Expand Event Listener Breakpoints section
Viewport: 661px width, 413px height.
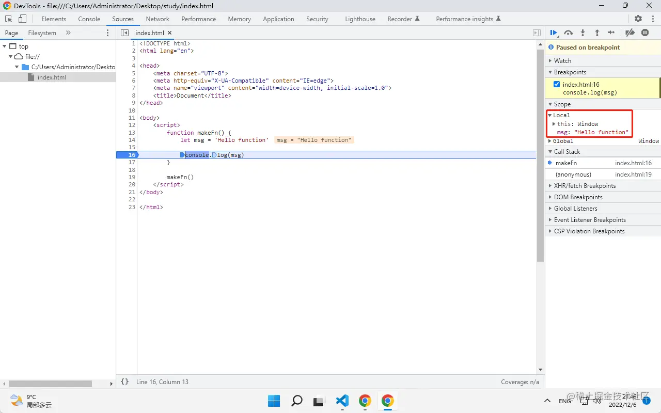[603, 219]
